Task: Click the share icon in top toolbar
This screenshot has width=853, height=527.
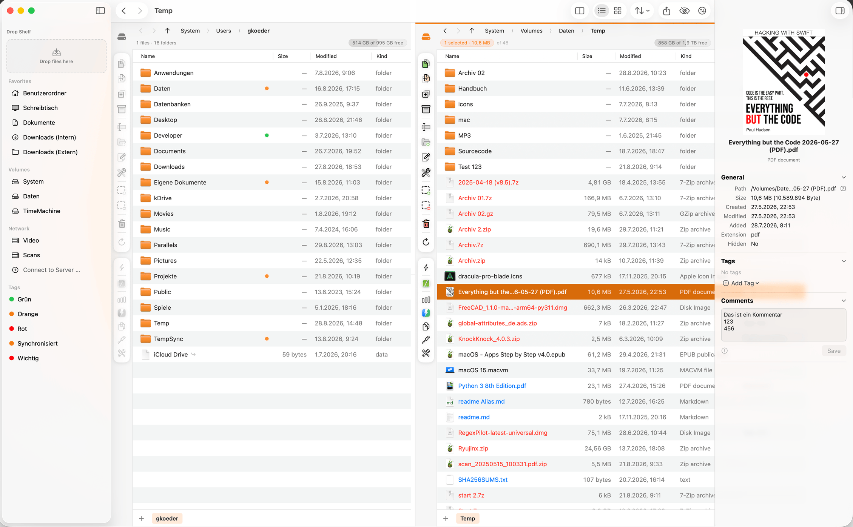Action: click(666, 11)
